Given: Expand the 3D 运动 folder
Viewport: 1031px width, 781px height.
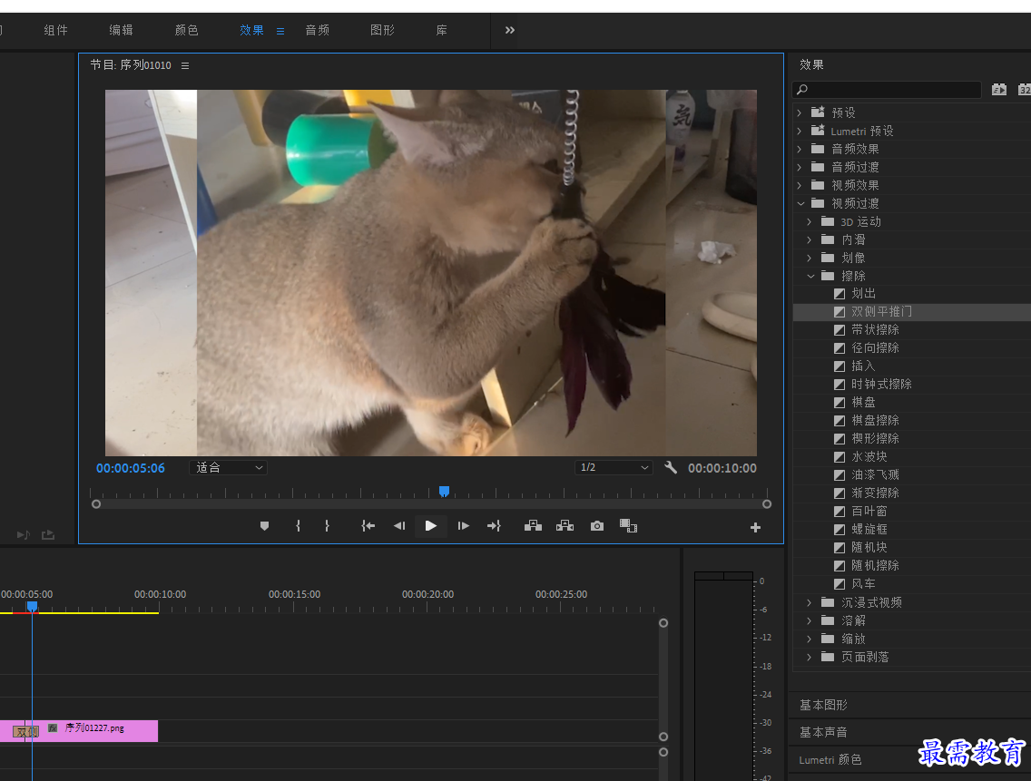Looking at the screenshot, I should coord(810,222).
